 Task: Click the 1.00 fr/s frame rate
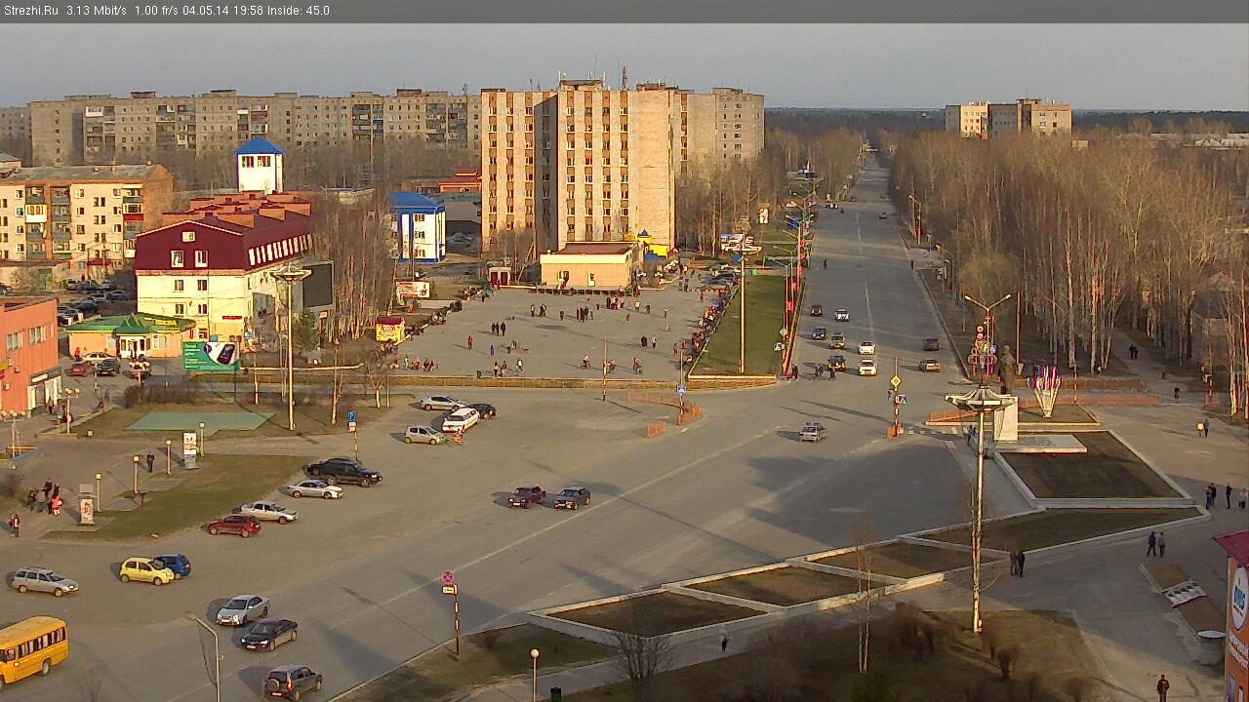(156, 11)
